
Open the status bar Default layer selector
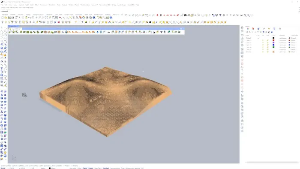point(52,168)
